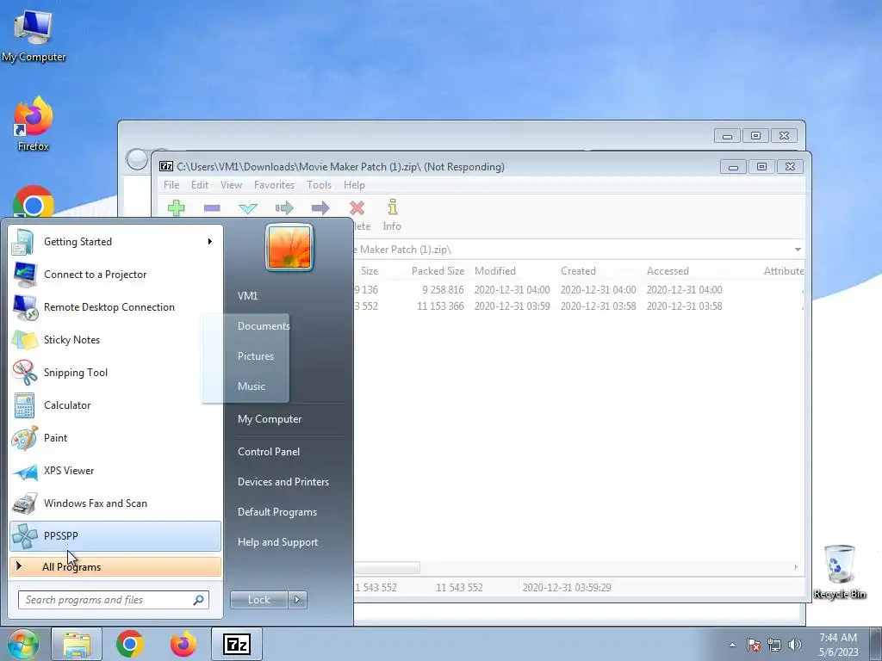This screenshot has width=882, height=661.
Task: Open Windows Explorer from the taskbar
Action: pos(77,644)
